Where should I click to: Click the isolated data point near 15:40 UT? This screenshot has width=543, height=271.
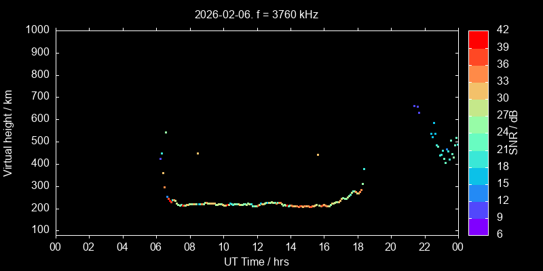318,155
